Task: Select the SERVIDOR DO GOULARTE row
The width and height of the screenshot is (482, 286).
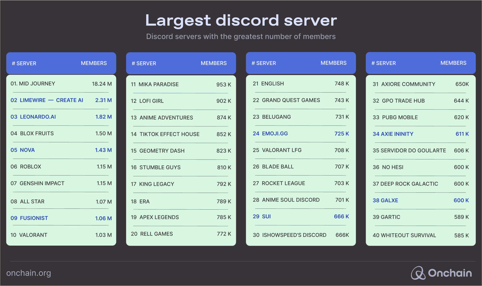Action: coord(421,151)
